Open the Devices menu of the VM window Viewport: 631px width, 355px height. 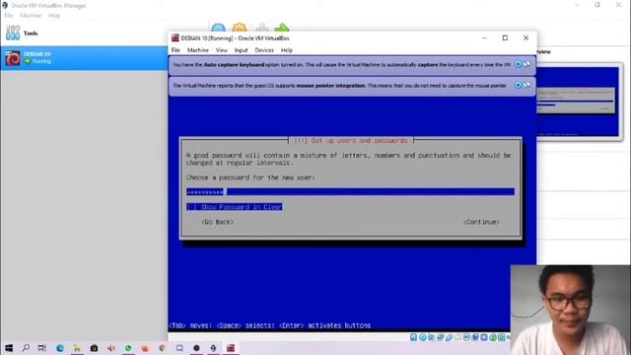coord(264,50)
